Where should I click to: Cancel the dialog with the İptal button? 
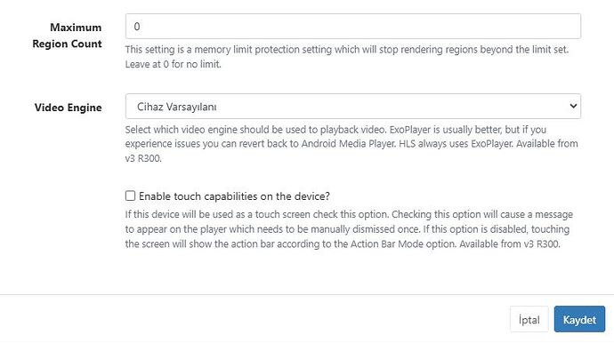[x=529, y=319]
